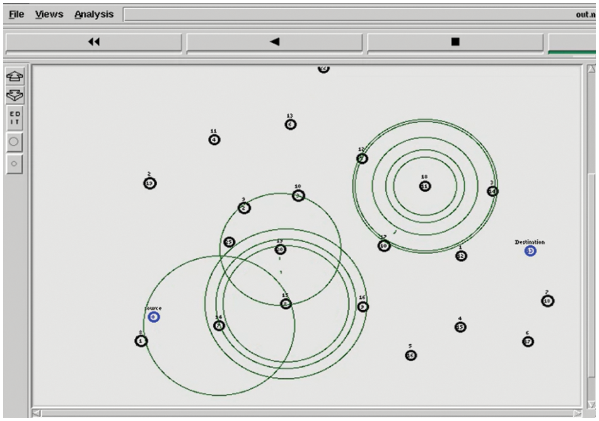
Task: Open the File menu
Action: pyautogui.click(x=16, y=14)
